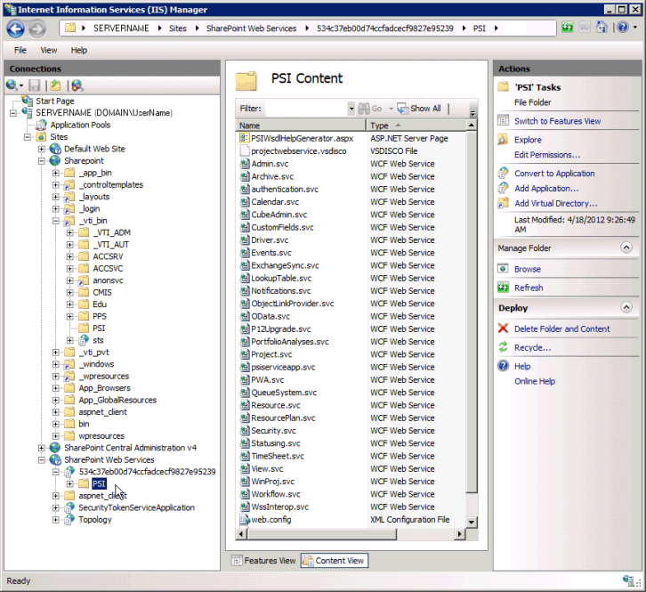Screen dimensions: 646x592
Task: Sort by the Name column header
Action: (x=301, y=126)
